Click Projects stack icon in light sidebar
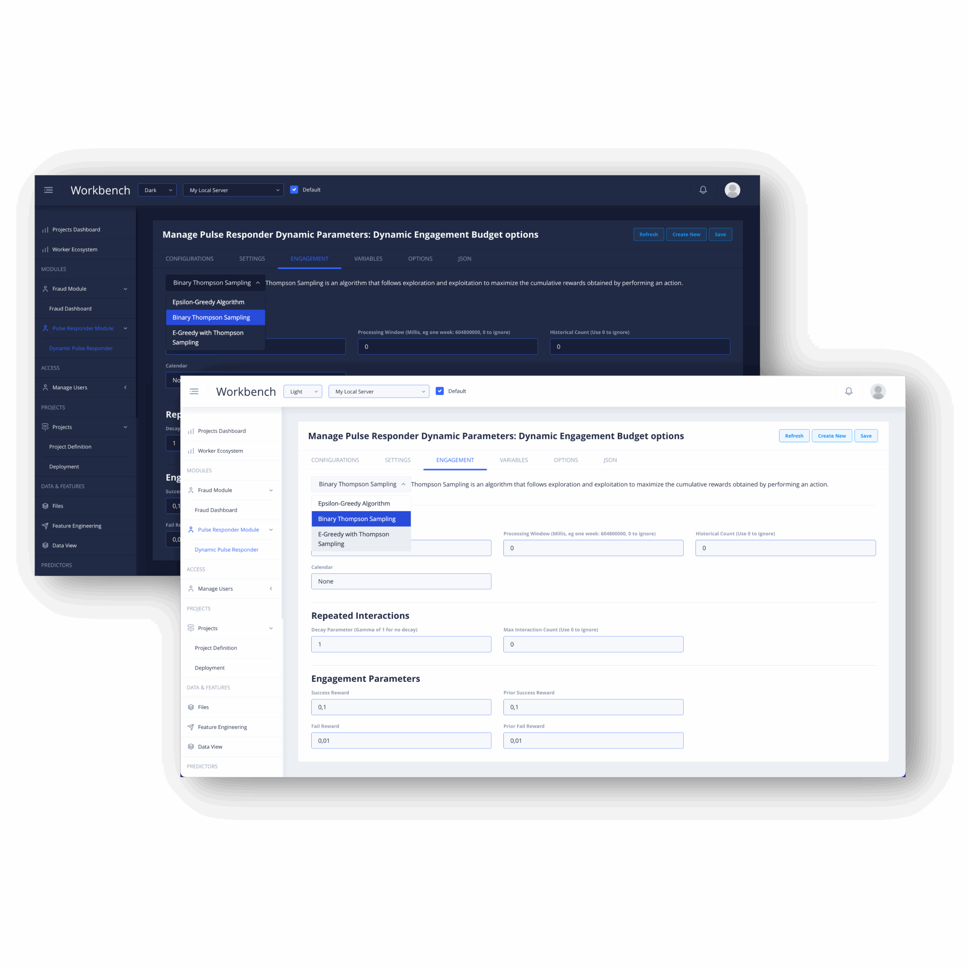The height and width of the screenshot is (968, 968). [x=191, y=628]
